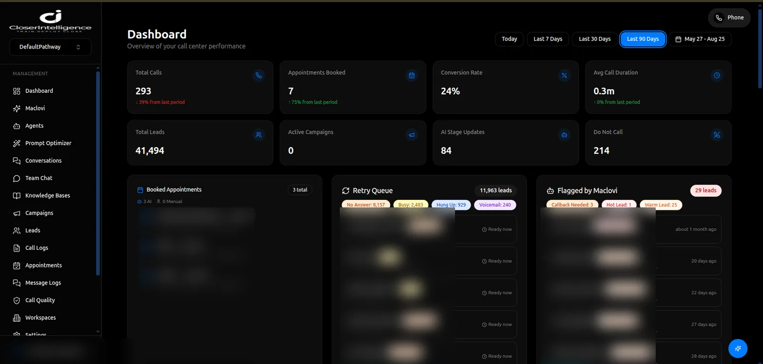Image resolution: width=763 pixels, height=364 pixels.
Task: Navigate to Workspaces
Action: tap(41, 318)
